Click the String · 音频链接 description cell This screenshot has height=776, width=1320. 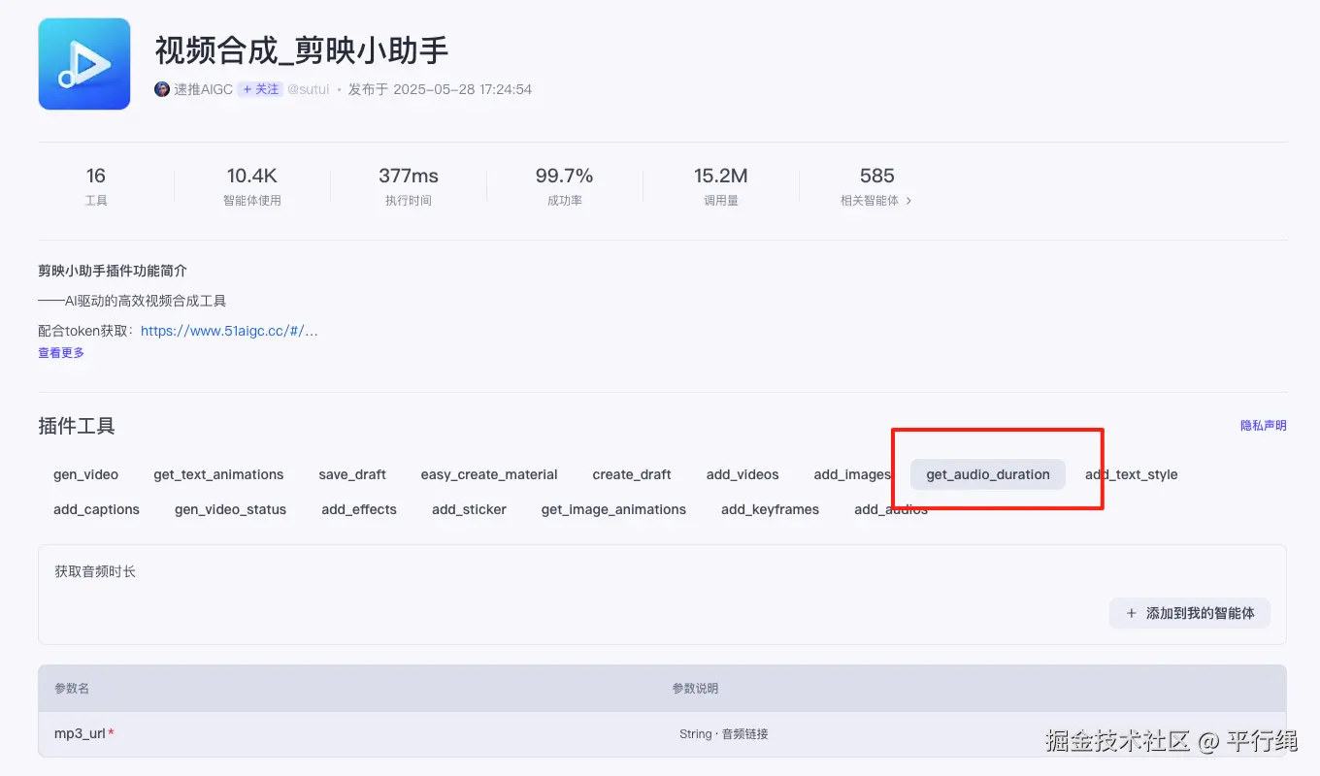(x=724, y=734)
